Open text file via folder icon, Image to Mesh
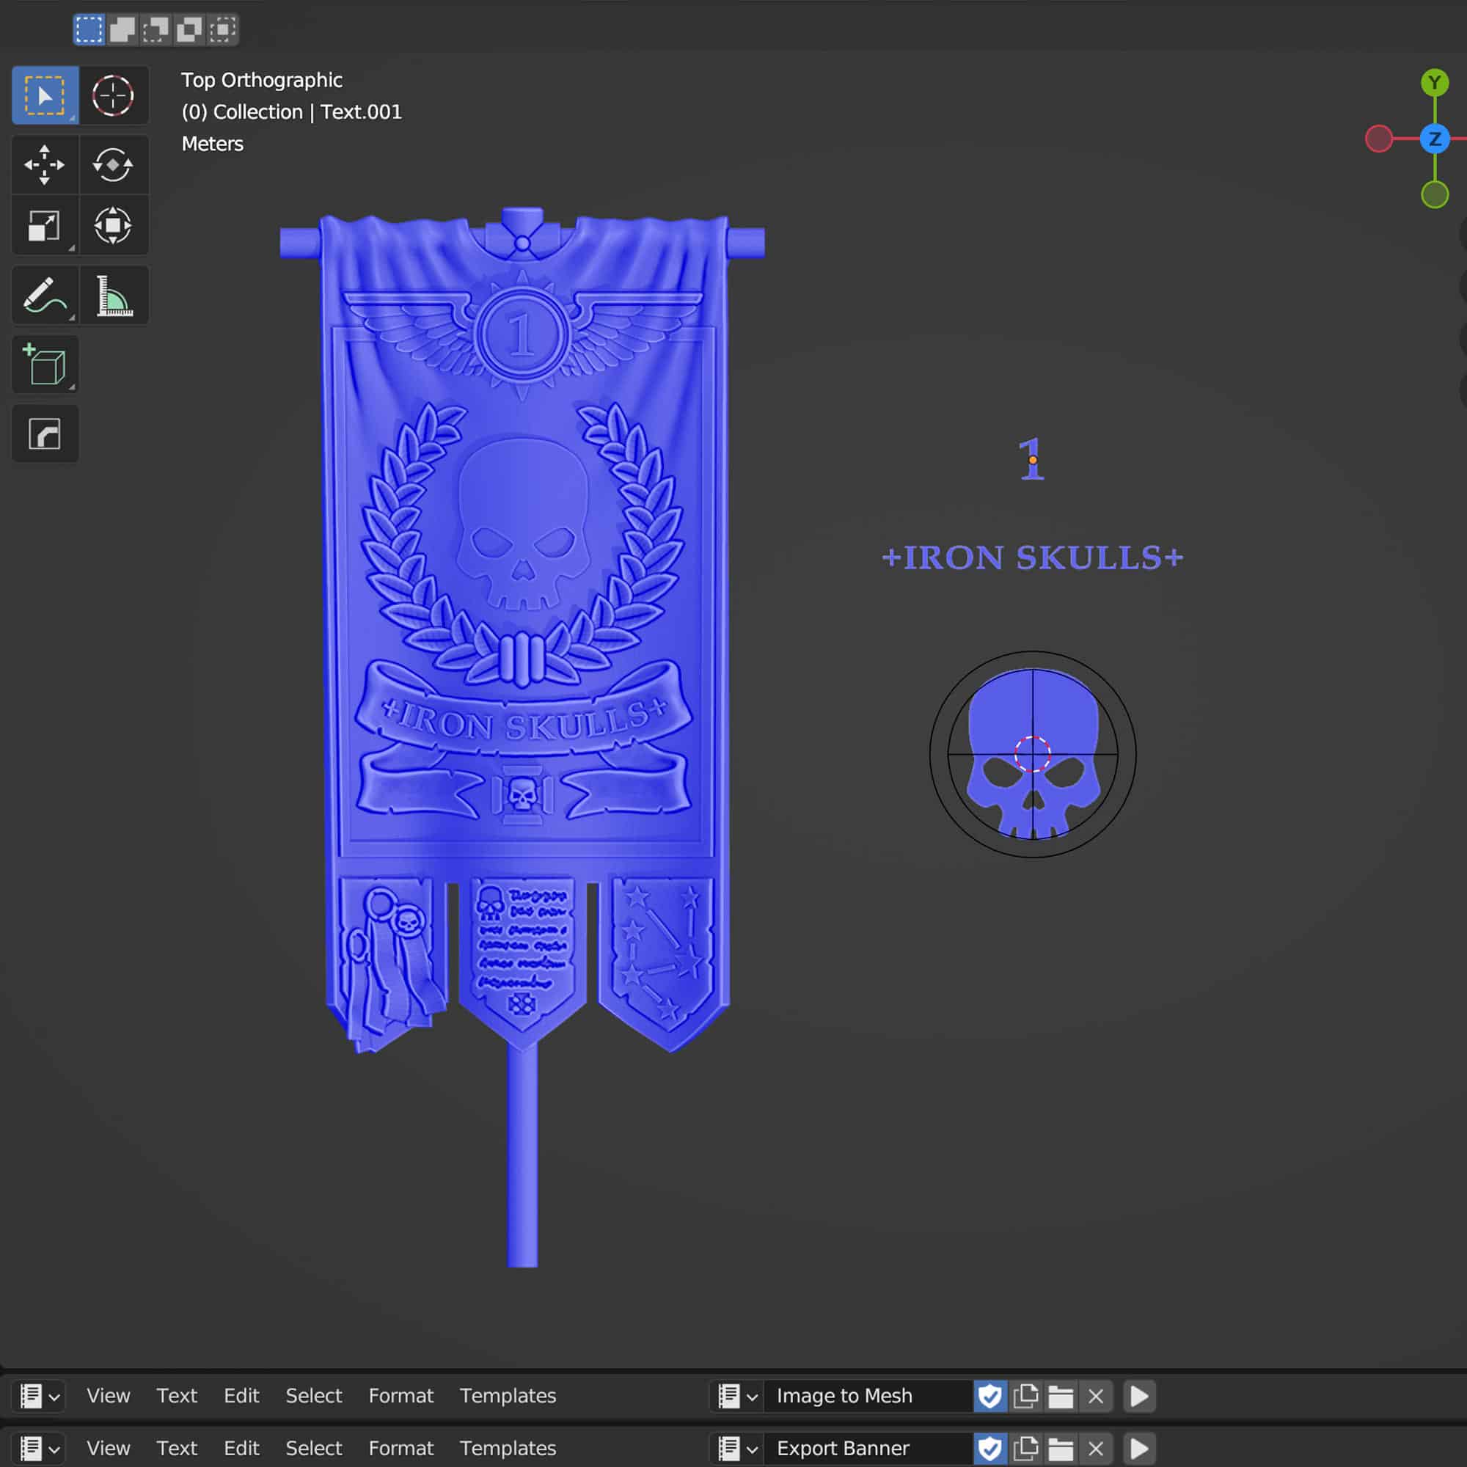1467x1467 pixels. click(1061, 1396)
